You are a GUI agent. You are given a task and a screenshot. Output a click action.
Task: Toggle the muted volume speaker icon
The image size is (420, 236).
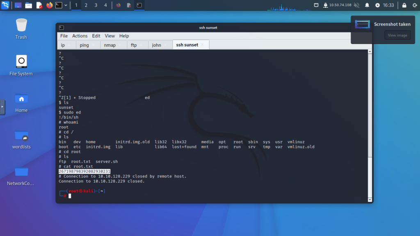356,5
